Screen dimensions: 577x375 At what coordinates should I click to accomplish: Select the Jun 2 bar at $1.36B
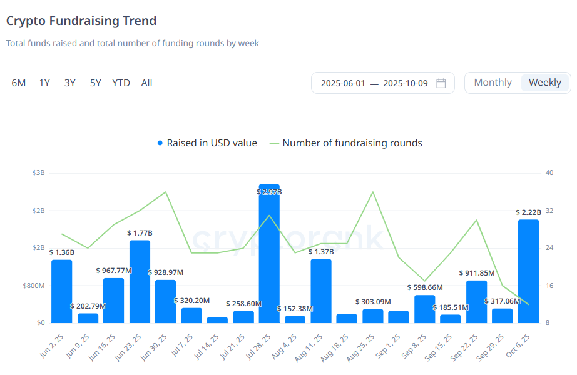click(x=61, y=291)
